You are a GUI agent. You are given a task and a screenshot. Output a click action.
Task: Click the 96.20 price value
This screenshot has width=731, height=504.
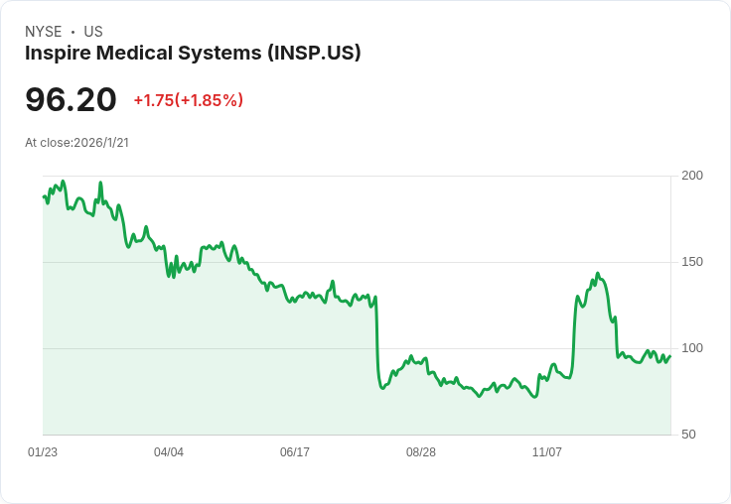(x=71, y=99)
